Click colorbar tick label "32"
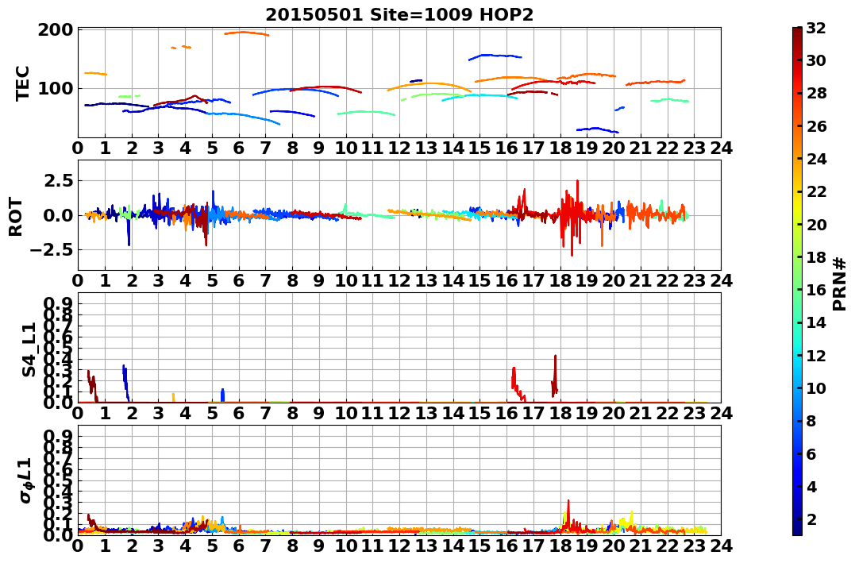The image size is (855, 563). [816, 28]
